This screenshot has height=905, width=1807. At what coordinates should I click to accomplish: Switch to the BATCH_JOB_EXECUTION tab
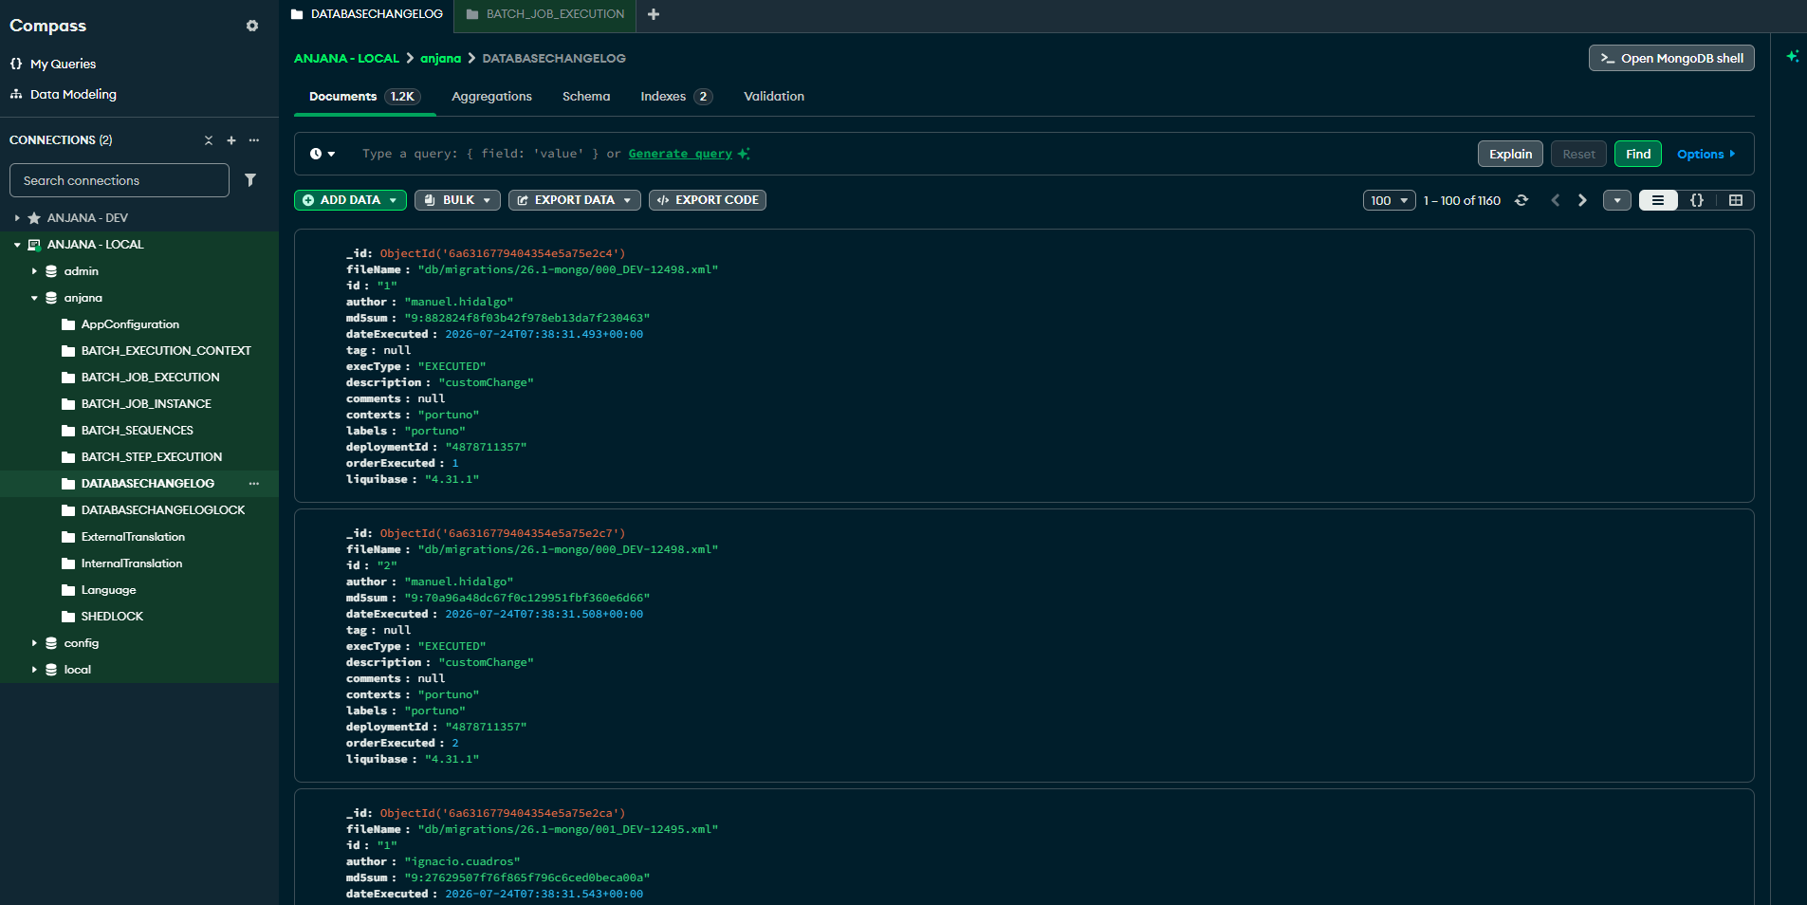[x=545, y=14]
